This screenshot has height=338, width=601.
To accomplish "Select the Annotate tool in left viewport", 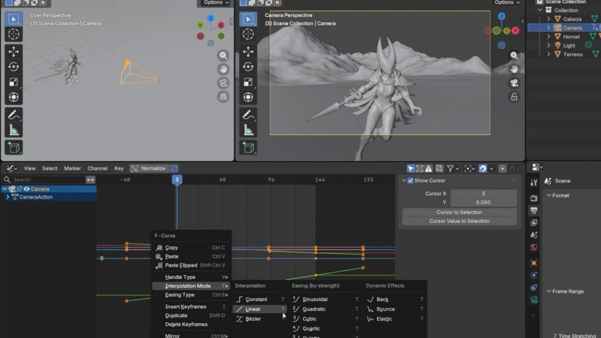I will pyautogui.click(x=13, y=115).
